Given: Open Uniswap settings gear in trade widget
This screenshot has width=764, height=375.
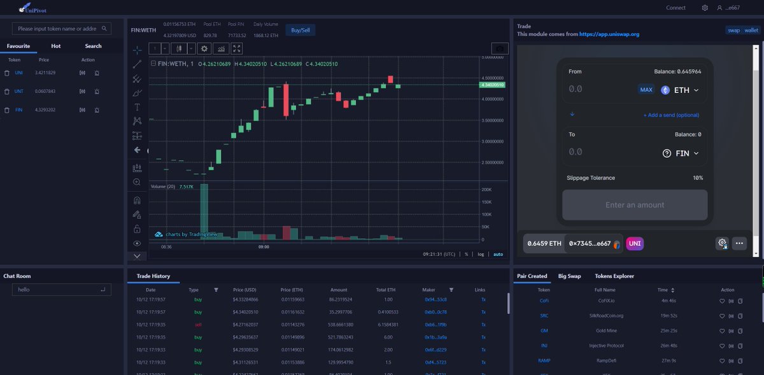Looking at the screenshot, I should [x=722, y=243].
